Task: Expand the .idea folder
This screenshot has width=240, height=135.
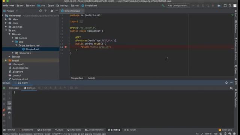Action: coord(6,19)
